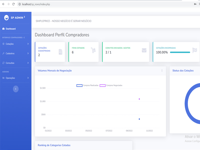Click the Cotações Cadastradas document icon
The height and width of the screenshot is (150, 200).
click(60, 52)
